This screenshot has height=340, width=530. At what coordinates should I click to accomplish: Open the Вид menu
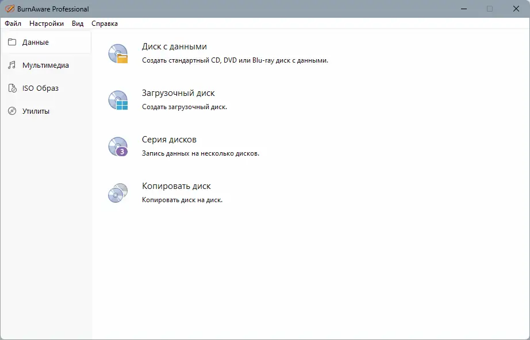pos(78,24)
